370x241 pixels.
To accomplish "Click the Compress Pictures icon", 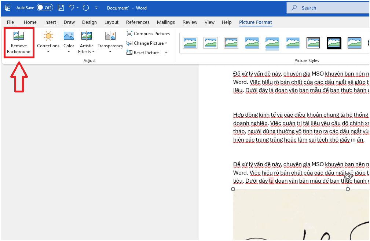I will point(129,34).
